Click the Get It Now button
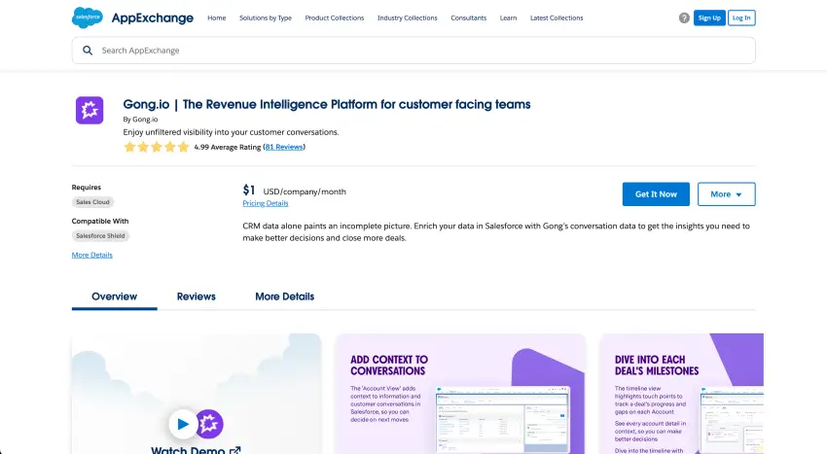The width and height of the screenshot is (827, 454). pyautogui.click(x=656, y=194)
